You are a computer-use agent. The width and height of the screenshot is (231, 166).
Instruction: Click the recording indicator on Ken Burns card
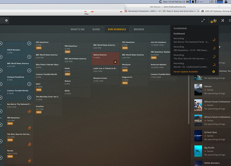tap(29, 111)
